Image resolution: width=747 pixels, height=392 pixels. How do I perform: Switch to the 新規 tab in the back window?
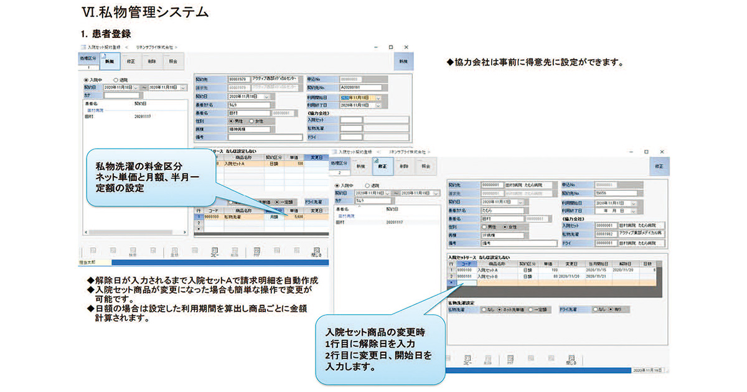[110, 62]
